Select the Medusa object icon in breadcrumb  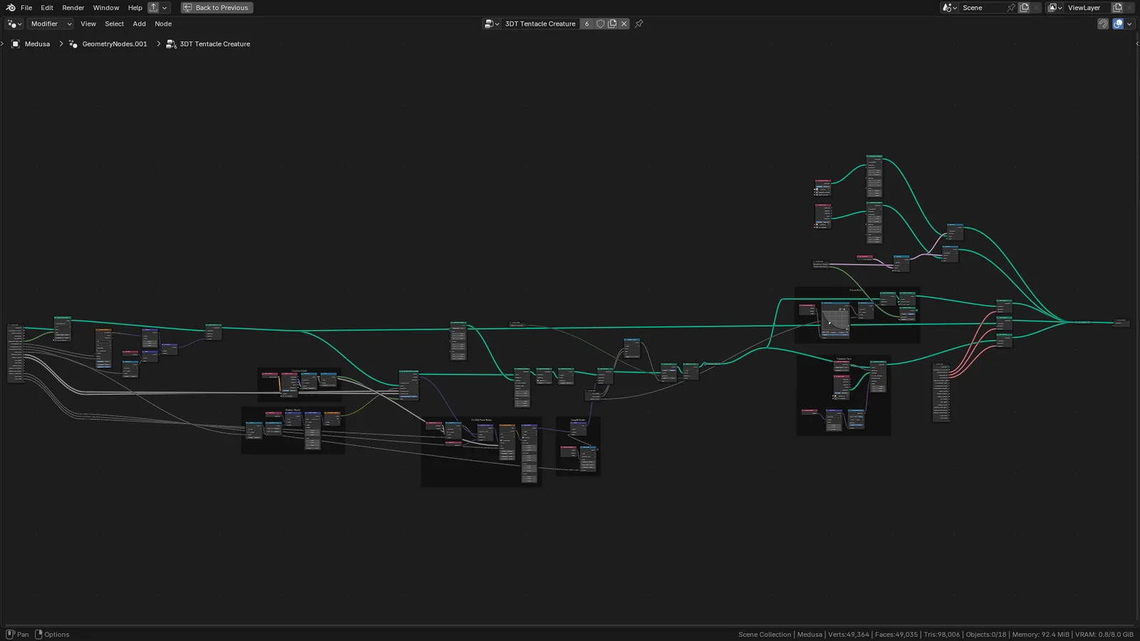pos(16,43)
